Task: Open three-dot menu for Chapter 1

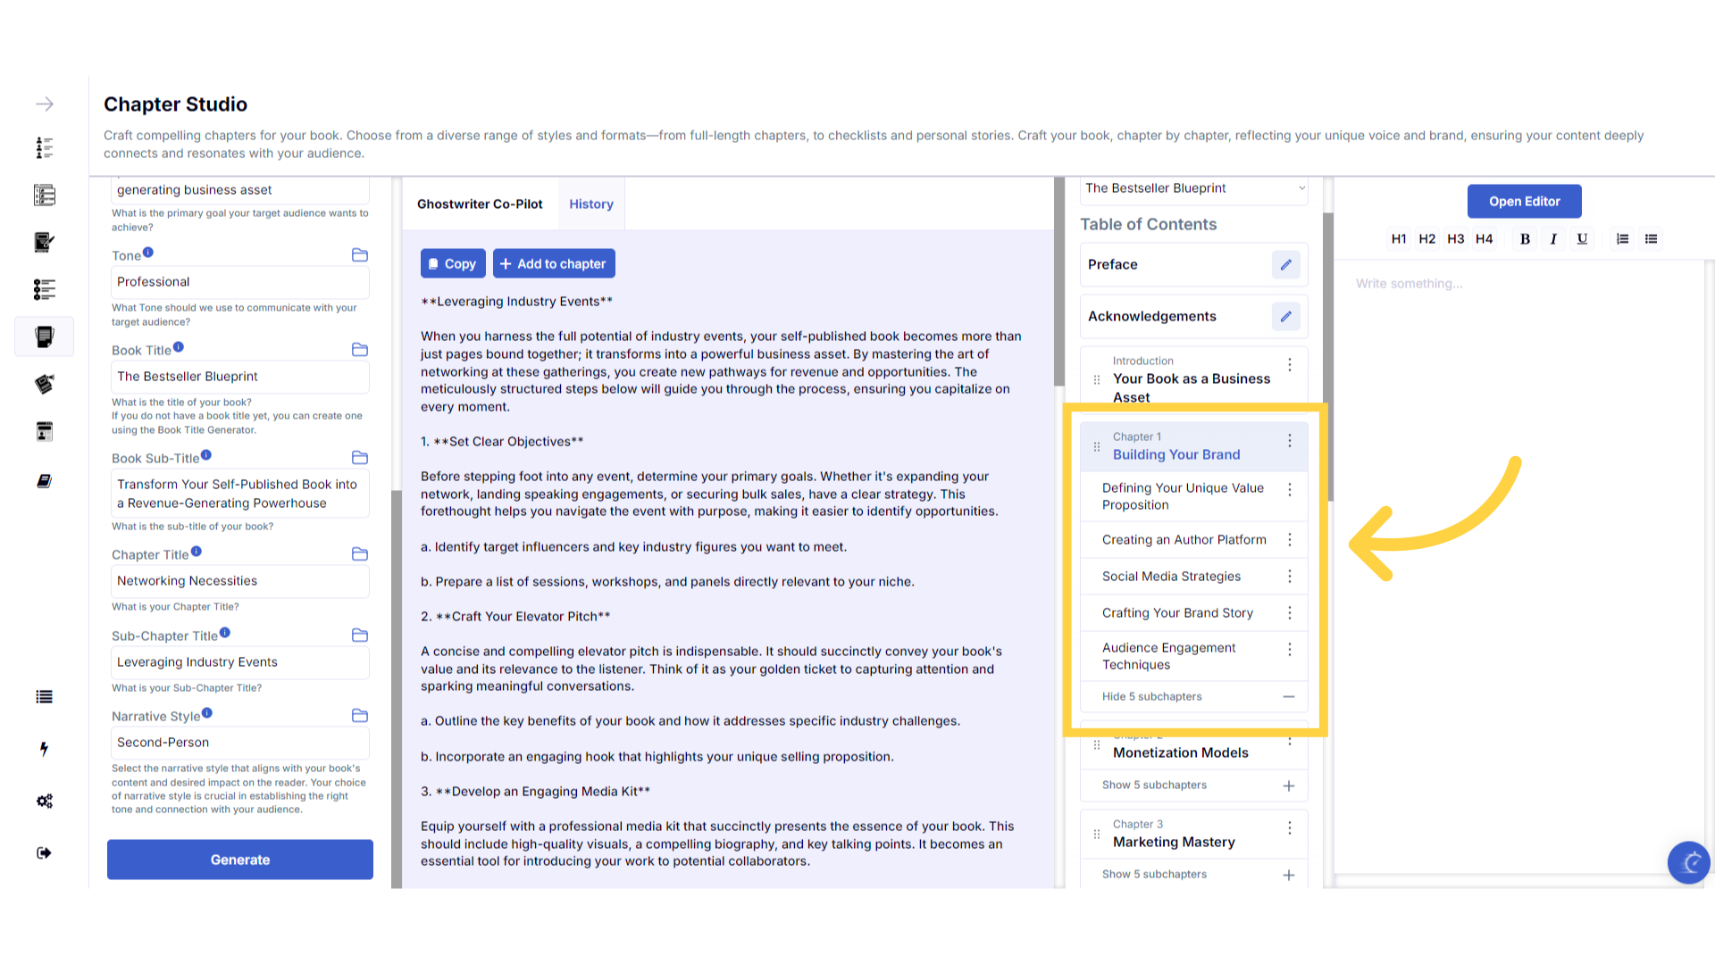Action: (x=1289, y=441)
